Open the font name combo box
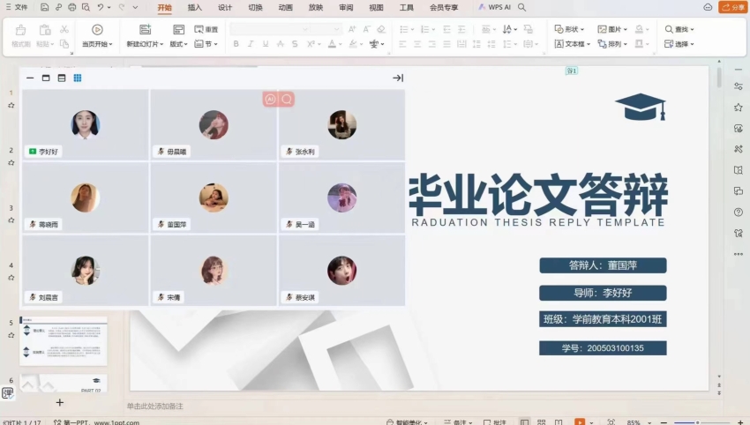The width and height of the screenshot is (750, 425). click(270, 29)
